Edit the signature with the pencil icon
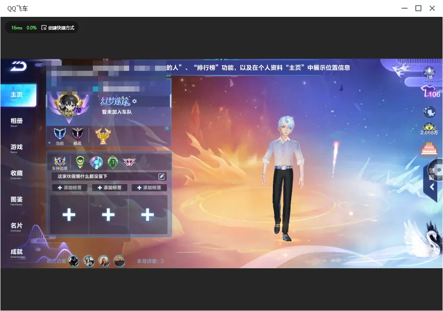Screen dimensions: 443x311 (161, 176)
